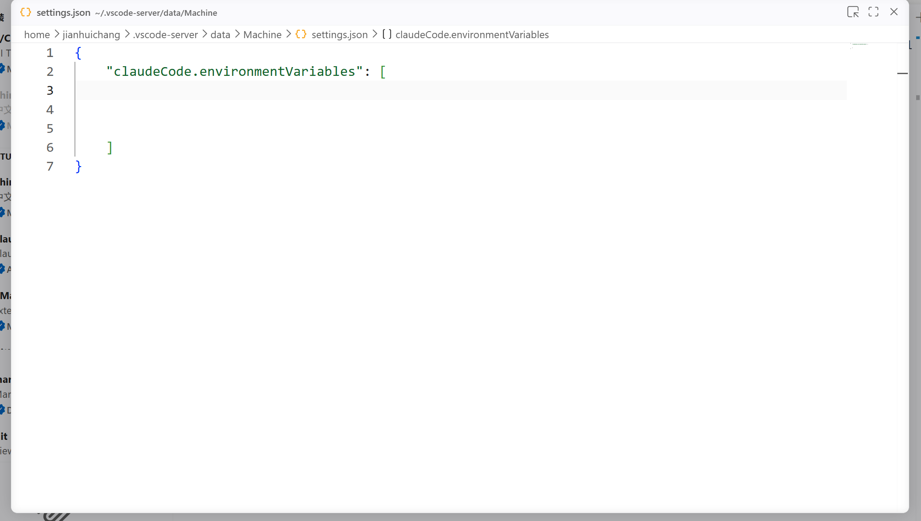Place cursor on empty line 4
Viewport: 921px width, 521px height.
[x=263, y=110]
